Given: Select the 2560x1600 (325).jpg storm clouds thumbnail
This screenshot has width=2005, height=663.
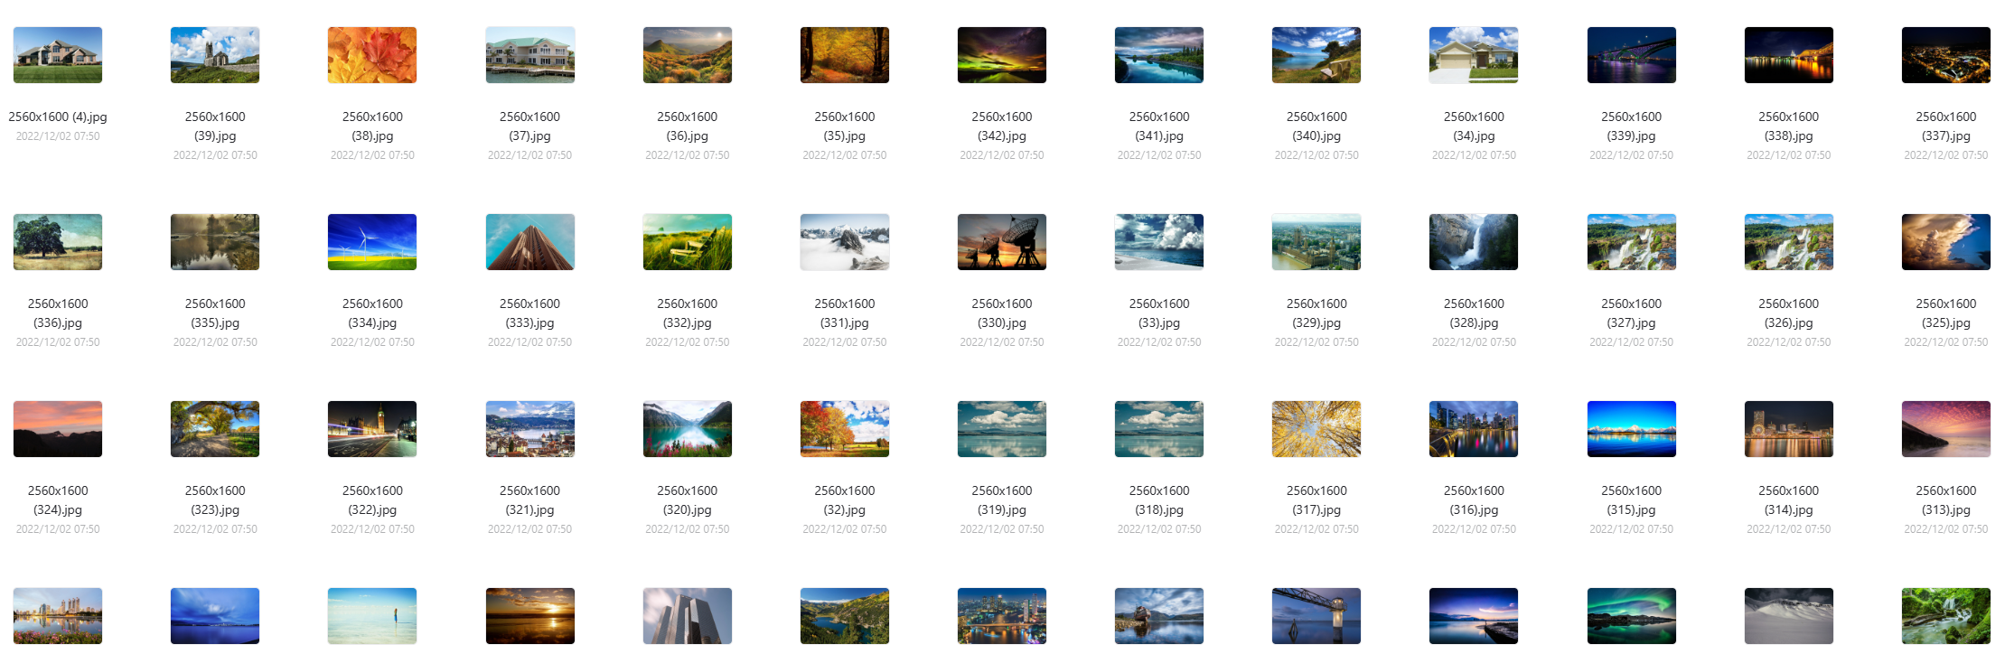Looking at the screenshot, I should pyautogui.click(x=1946, y=242).
